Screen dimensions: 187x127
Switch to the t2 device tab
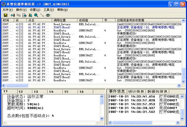point(25,92)
